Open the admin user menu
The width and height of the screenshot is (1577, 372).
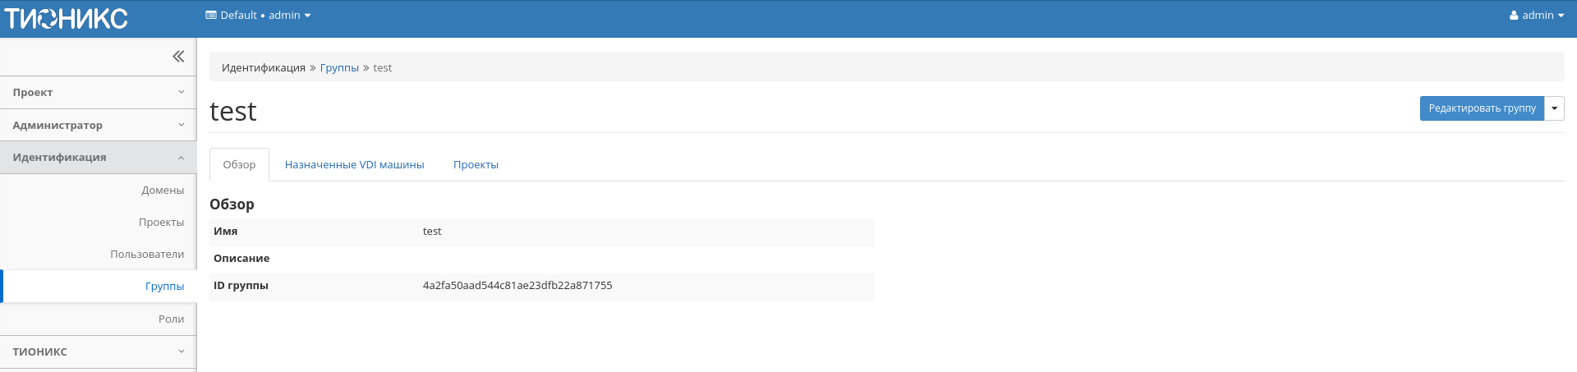pos(1536,16)
